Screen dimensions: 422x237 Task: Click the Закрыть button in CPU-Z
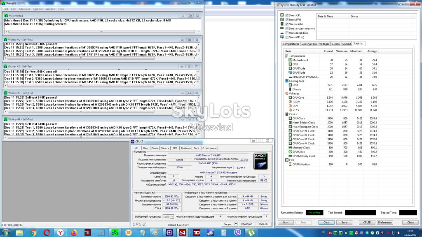click(263, 224)
